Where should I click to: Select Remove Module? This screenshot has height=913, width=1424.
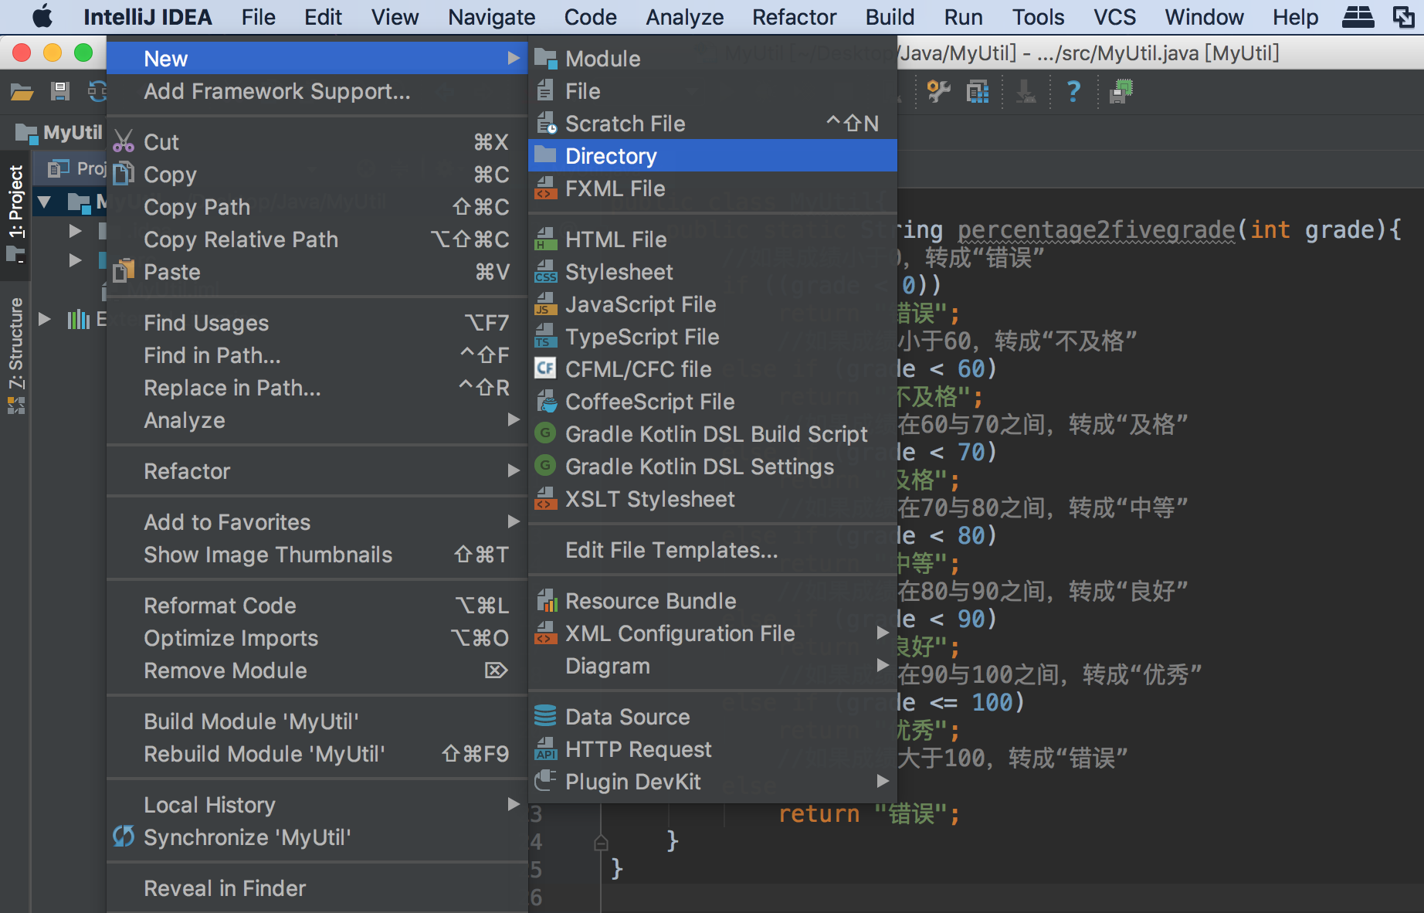click(317, 670)
